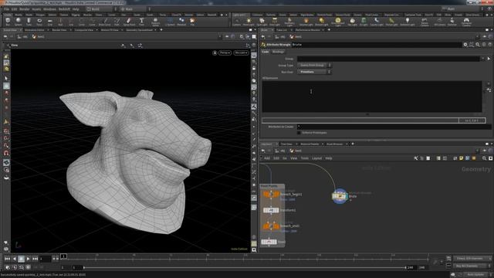Click the timeline frame marker handle
This screenshot has height=278, width=494.
[x=63, y=256]
